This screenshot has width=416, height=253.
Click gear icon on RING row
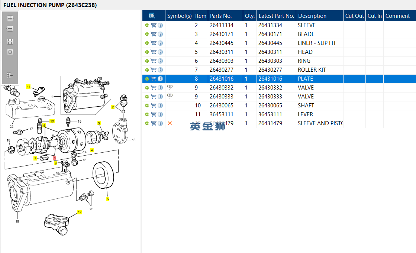147,61
